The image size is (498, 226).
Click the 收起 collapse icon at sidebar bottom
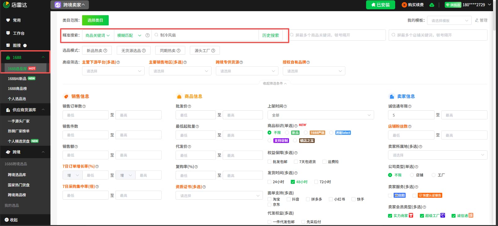click(x=7, y=220)
